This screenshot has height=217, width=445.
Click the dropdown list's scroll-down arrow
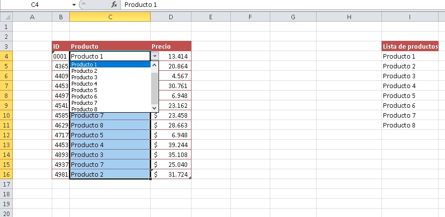tap(155, 108)
